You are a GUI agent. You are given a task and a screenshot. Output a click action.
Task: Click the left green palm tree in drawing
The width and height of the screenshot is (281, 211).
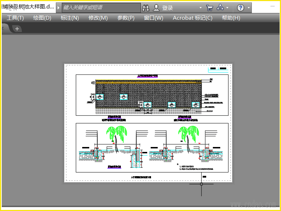point(116,135)
